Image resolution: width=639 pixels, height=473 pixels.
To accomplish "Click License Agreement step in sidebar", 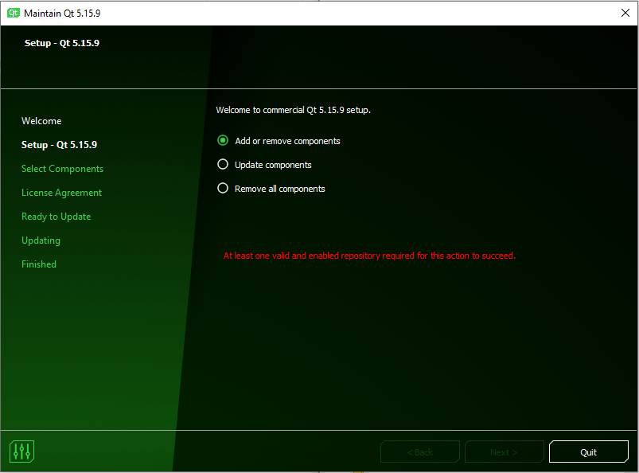I will click(x=61, y=193).
